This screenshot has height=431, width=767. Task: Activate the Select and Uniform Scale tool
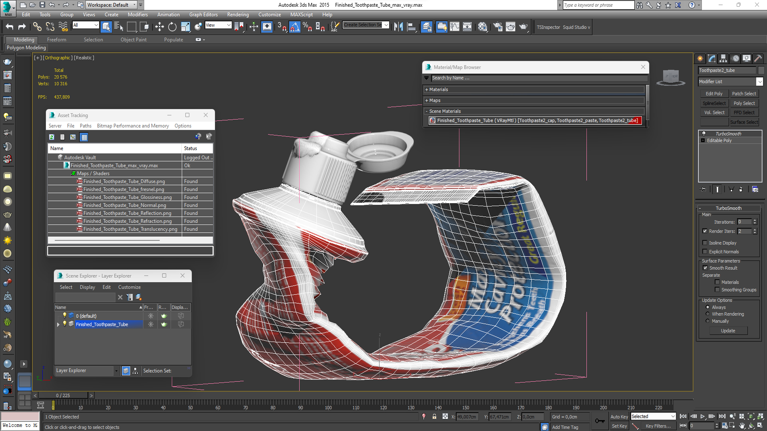185,27
